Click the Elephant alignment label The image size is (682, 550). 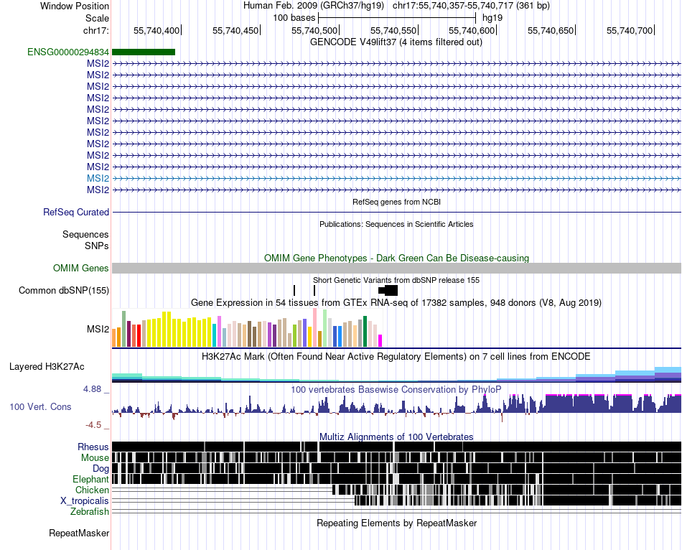pyautogui.click(x=91, y=479)
